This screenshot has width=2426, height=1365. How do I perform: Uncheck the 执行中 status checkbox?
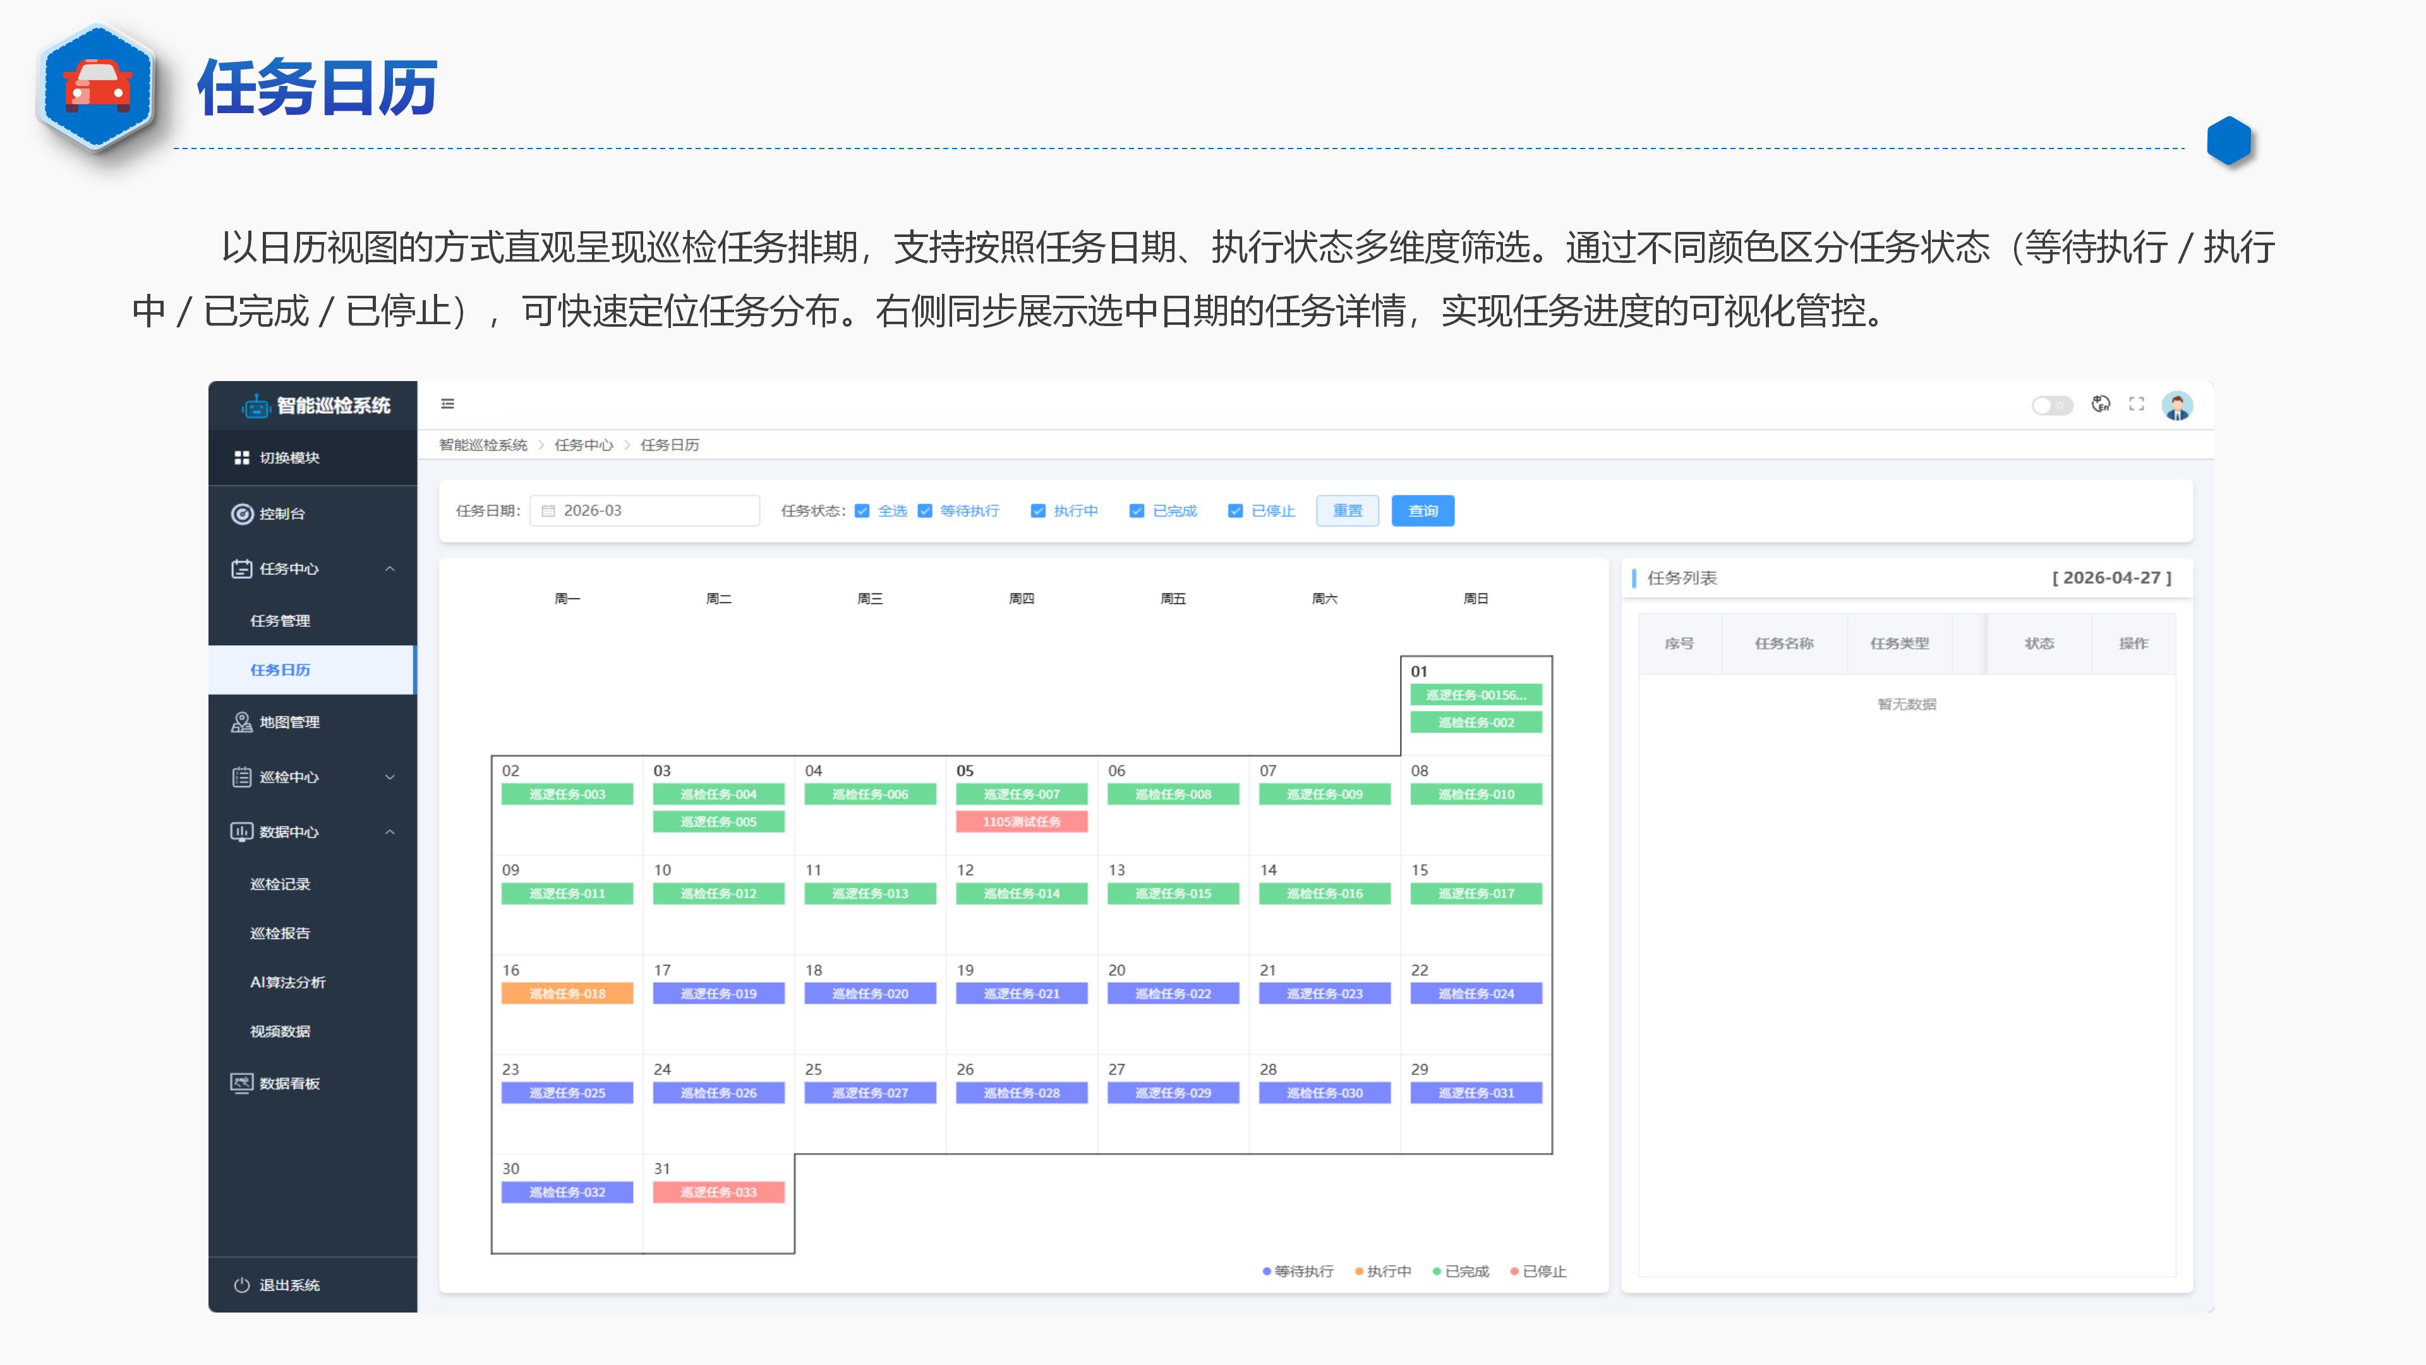1038,511
